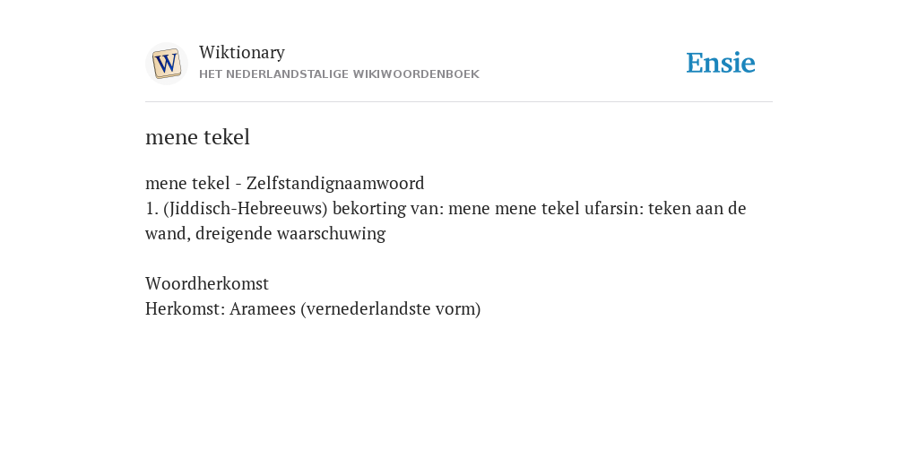
Task: Click the text '(vernederlandste vorm)'
Action: click(x=391, y=308)
